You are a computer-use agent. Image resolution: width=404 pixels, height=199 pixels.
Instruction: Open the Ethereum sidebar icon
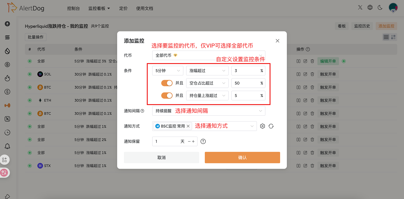click(7, 24)
